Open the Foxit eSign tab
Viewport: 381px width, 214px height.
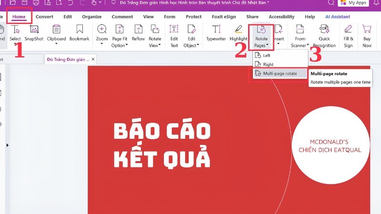224,17
